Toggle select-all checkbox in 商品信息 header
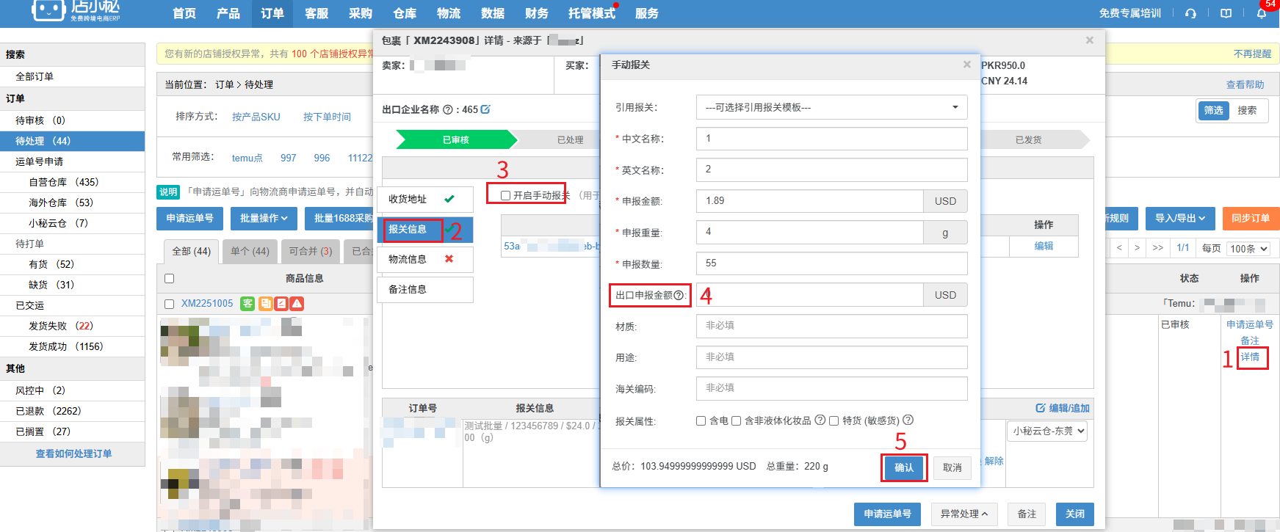Viewport: 1280px width, 532px height. point(170,278)
